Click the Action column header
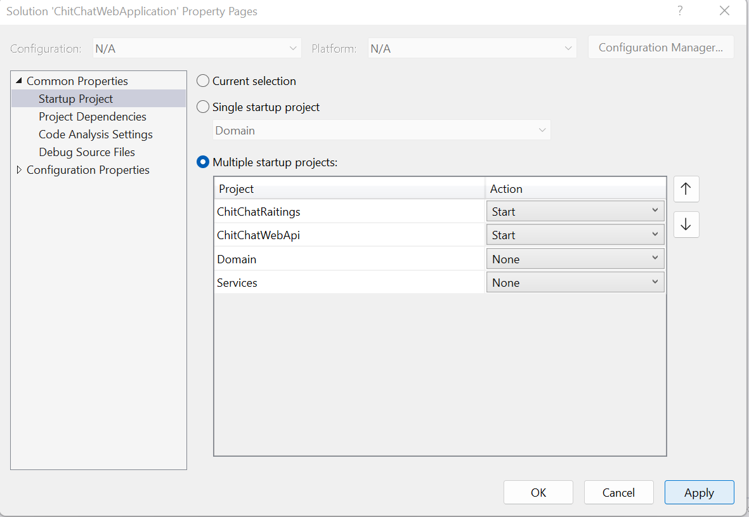 (x=576, y=189)
